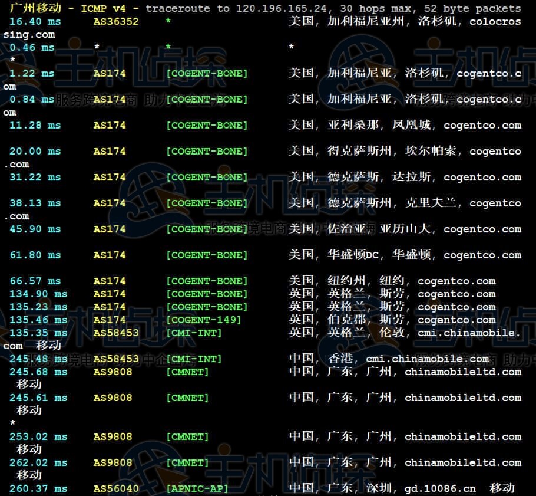Select [CMNET] in the 245.61 ms row
This screenshot has height=496, width=536.
pos(187,399)
